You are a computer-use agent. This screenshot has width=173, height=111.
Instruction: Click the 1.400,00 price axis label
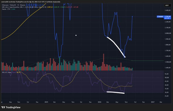click(168, 68)
